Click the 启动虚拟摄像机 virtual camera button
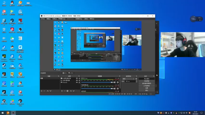The height and width of the screenshot is (115, 205). 147,83
